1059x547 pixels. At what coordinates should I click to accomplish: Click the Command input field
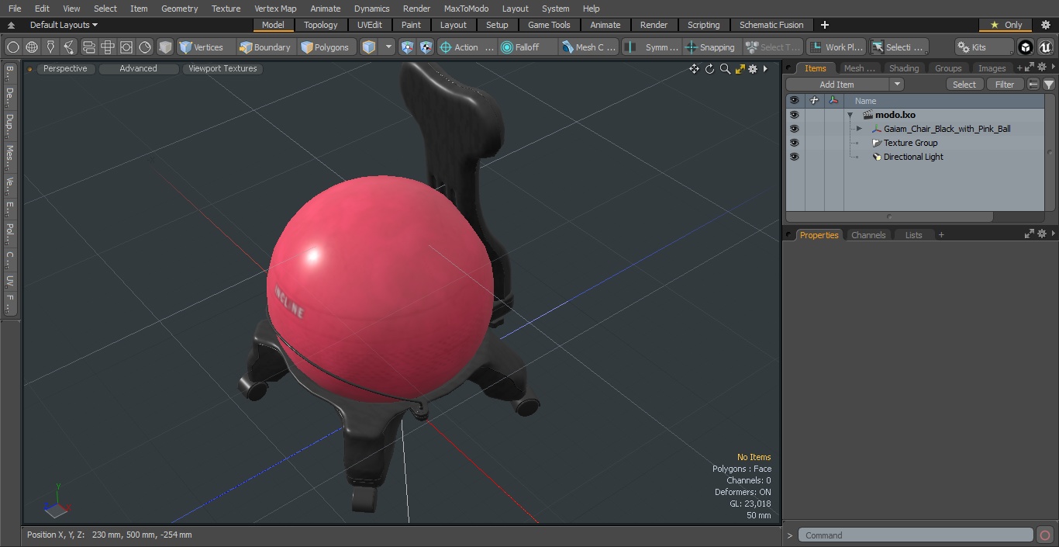point(916,535)
